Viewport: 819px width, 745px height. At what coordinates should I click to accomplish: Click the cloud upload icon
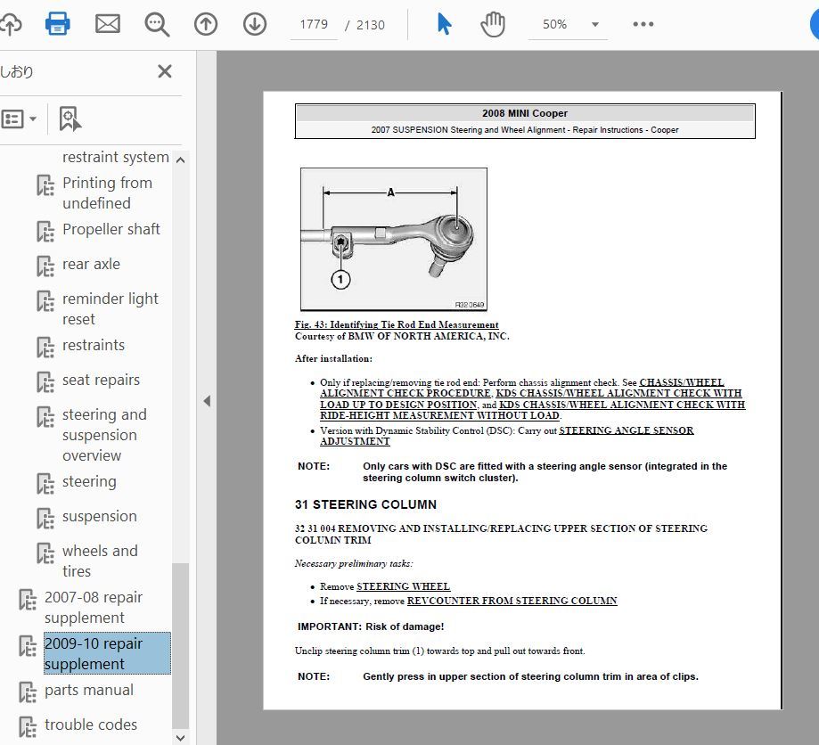pyautogui.click(x=11, y=24)
